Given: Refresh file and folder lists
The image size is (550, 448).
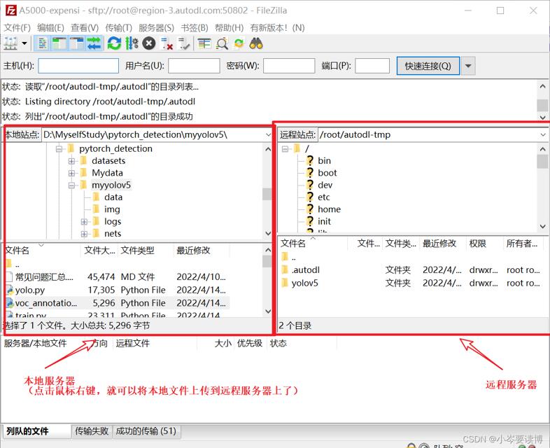Looking at the screenshot, I should tap(114, 44).
